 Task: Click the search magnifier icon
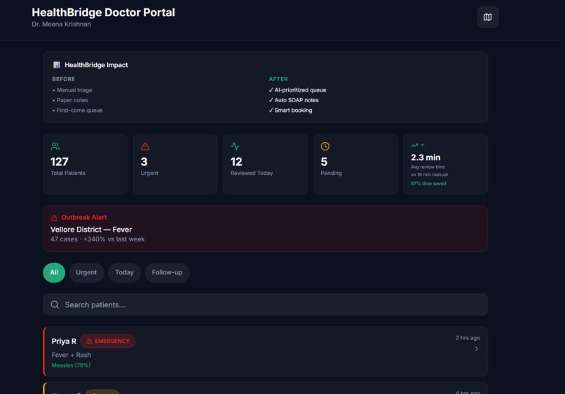click(x=55, y=304)
